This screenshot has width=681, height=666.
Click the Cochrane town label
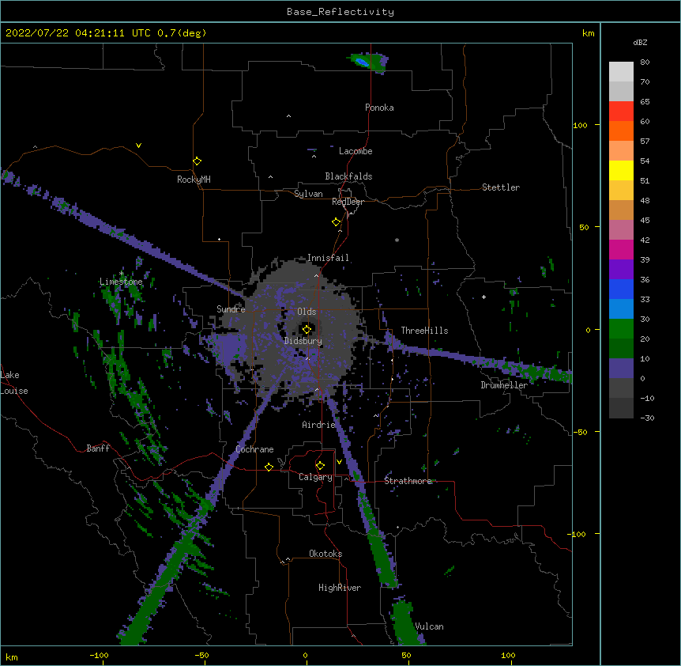[x=254, y=449]
